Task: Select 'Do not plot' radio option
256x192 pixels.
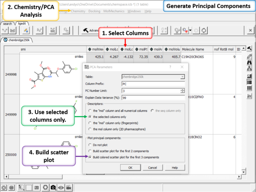Action: coord(90,145)
